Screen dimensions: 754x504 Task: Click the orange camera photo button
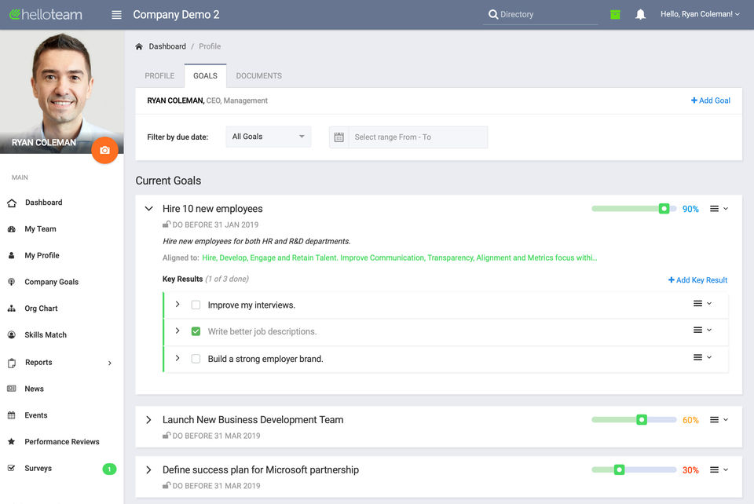(104, 150)
